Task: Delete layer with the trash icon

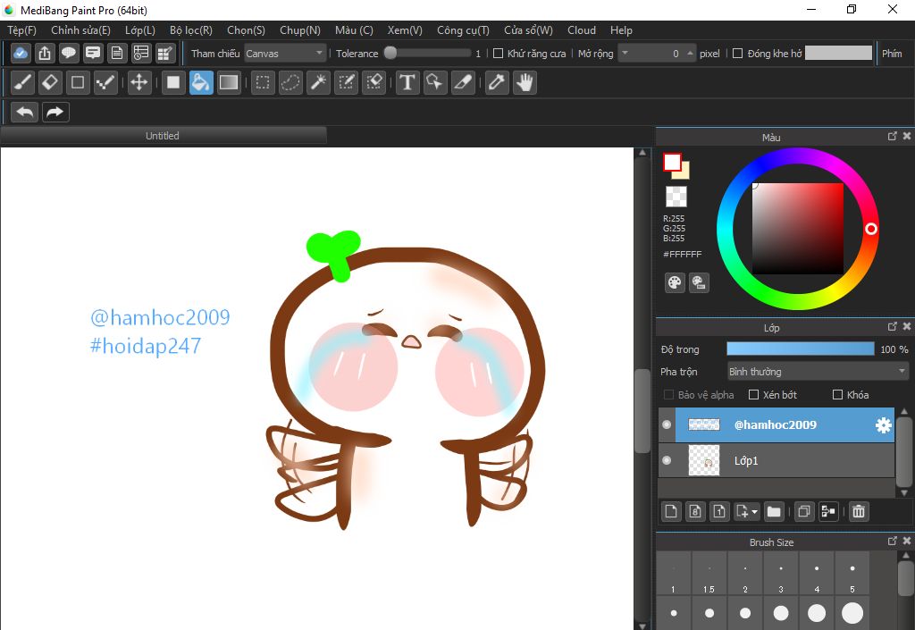Action: click(x=859, y=511)
